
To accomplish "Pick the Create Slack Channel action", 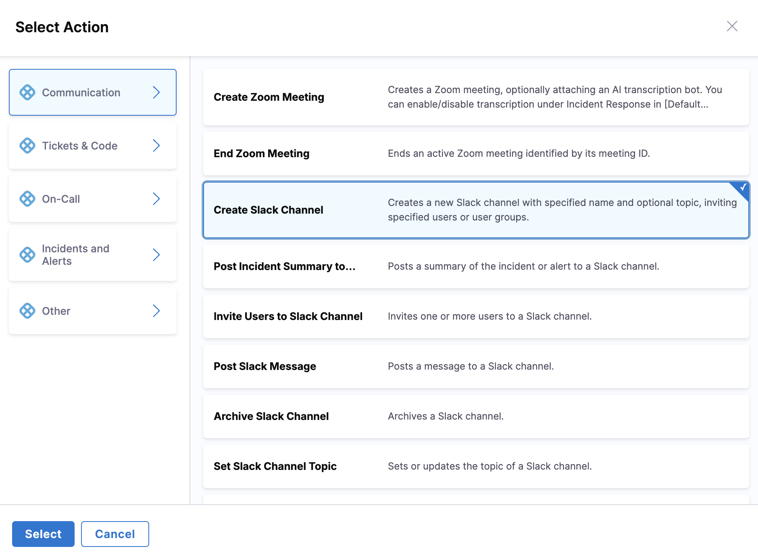I will [x=476, y=210].
